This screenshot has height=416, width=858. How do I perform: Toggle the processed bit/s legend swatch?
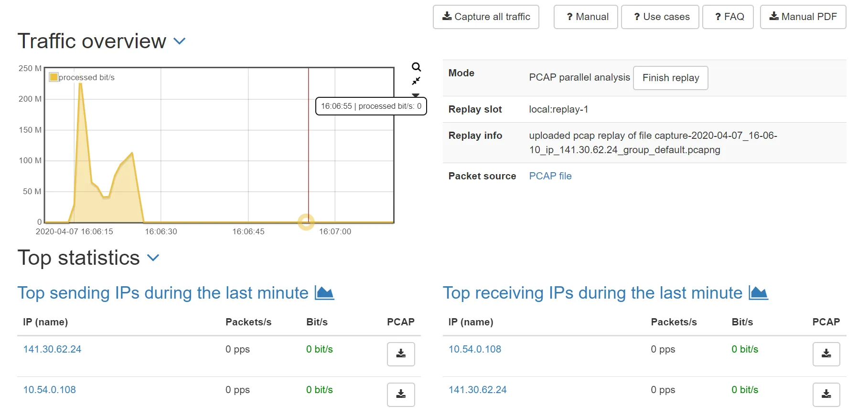pyautogui.click(x=54, y=77)
